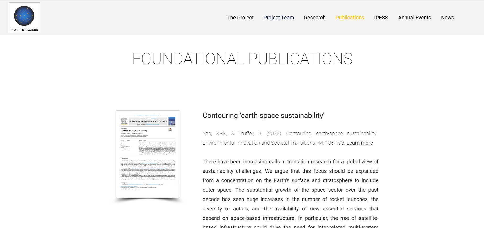This screenshot has height=228, width=484.
Task: Open the Annual Events page
Action: [x=415, y=18]
